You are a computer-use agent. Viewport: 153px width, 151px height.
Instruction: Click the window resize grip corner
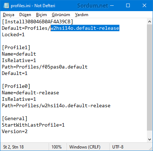(150, 148)
